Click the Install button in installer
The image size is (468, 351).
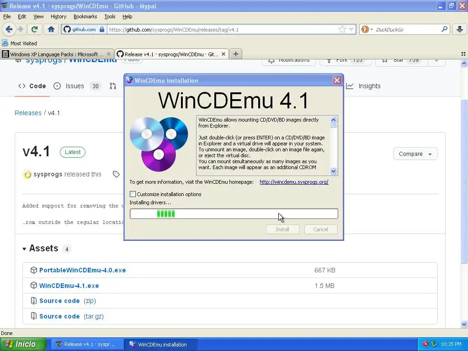pyautogui.click(x=282, y=229)
